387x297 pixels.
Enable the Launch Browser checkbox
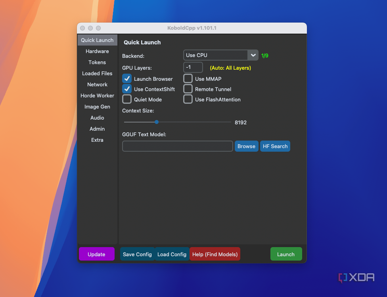(127, 79)
